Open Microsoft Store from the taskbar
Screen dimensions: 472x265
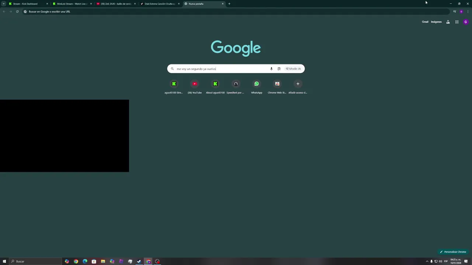(94, 261)
